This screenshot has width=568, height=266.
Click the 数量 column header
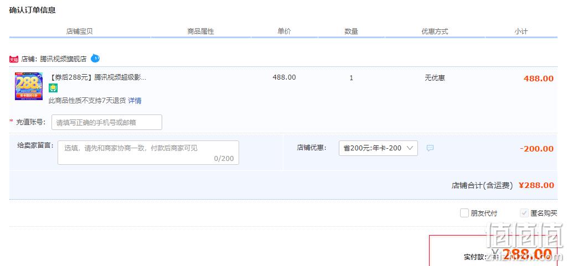click(x=351, y=32)
